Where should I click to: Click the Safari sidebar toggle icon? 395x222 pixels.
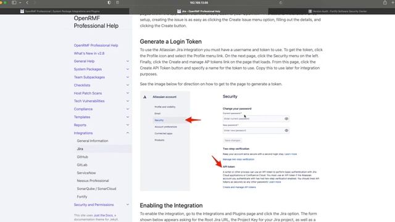coord(14,2)
